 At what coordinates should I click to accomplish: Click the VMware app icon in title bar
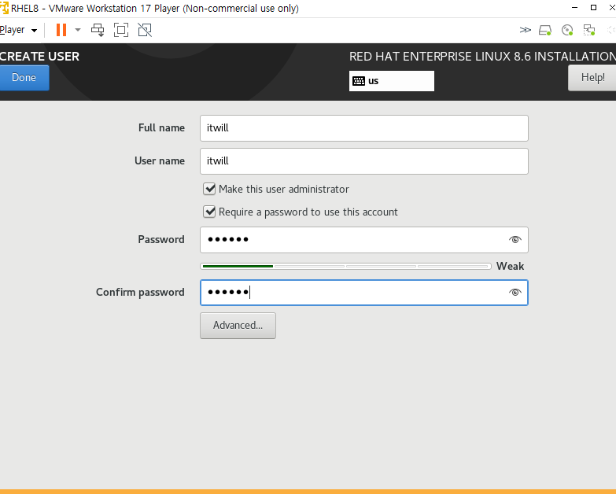pyautogui.click(x=4, y=8)
